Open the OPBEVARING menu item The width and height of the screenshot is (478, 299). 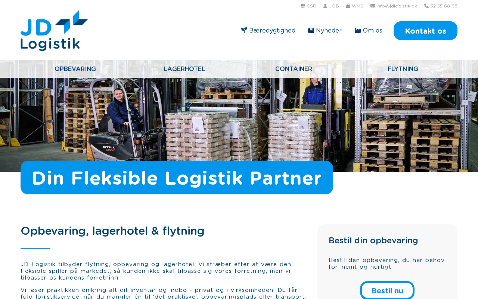pyautogui.click(x=75, y=69)
